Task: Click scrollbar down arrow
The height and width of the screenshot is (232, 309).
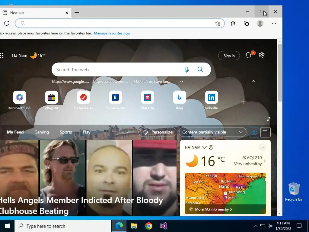Action: pyautogui.click(x=280, y=214)
